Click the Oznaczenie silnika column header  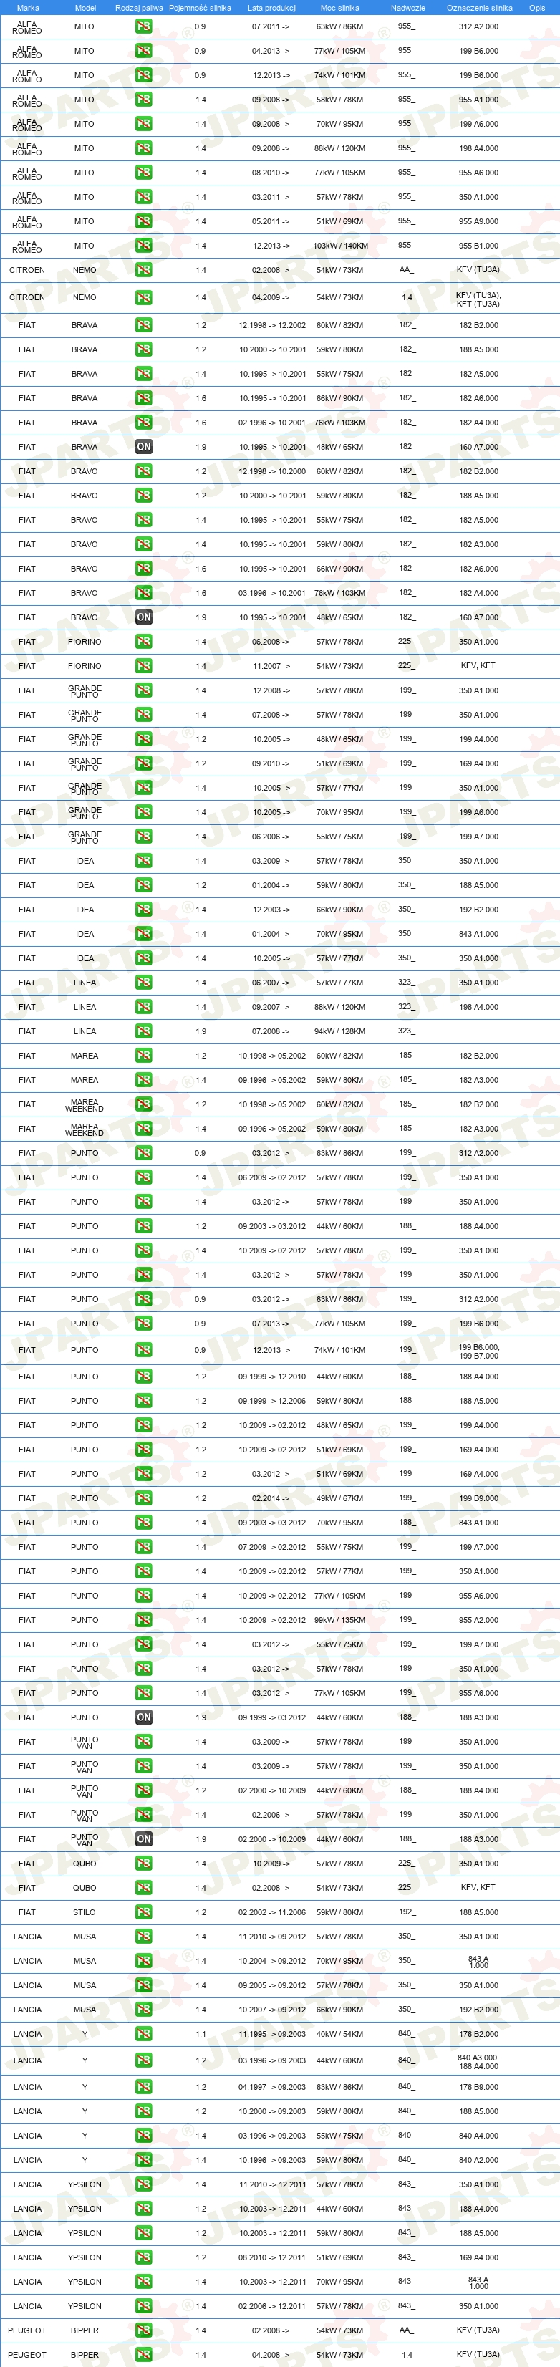479,7
